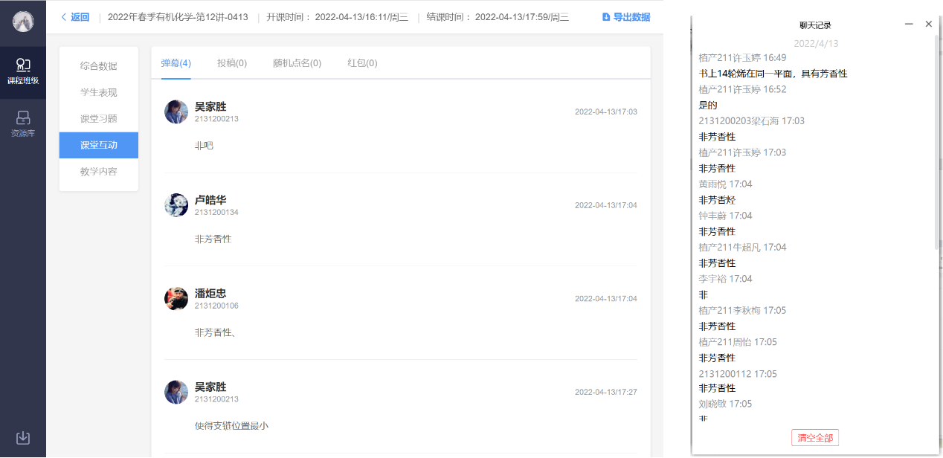This screenshot has height=458, width=943.
Task: Click the chat record vertical scrollbar
Action: (936, 149)
